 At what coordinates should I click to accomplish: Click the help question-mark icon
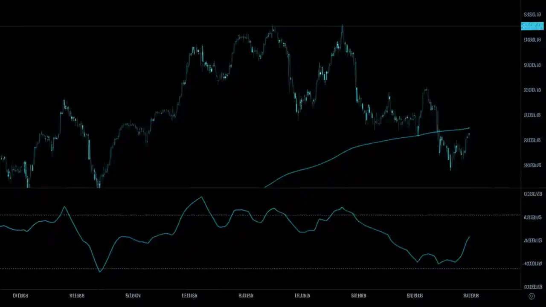[x=531, y=296]
